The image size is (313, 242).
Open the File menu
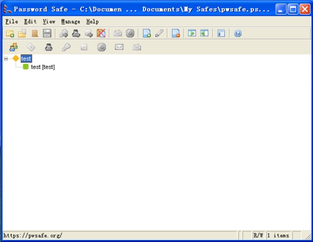tap(11, 21)
